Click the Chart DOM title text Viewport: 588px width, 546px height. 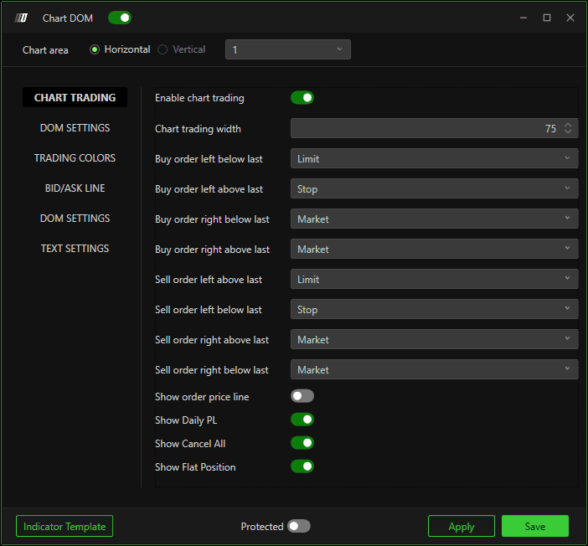coord(68,18)
